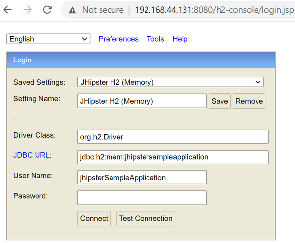Open the Preferences link
The width and height of the screenshot is (295, 243).
pyautogui.click(x=118, y=39)
